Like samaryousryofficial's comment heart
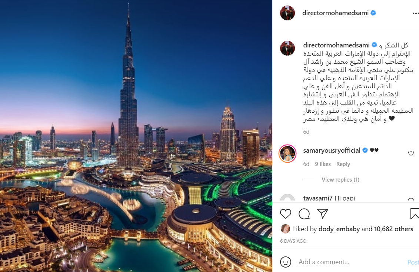This screenshot has width=419, height=272. coord(411,153)
